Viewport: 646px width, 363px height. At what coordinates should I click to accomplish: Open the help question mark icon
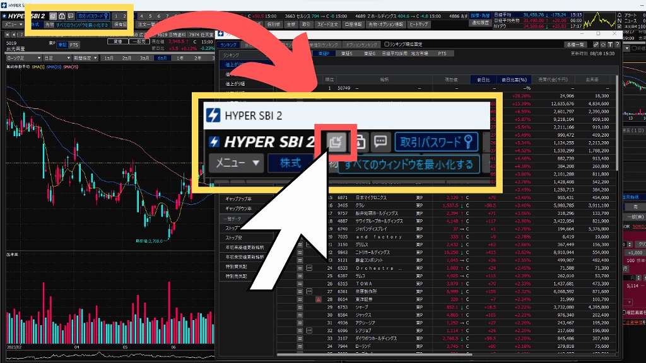tap(618, 45)
